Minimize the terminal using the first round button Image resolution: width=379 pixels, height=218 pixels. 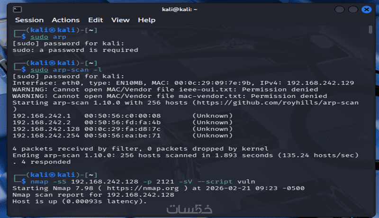340,9
